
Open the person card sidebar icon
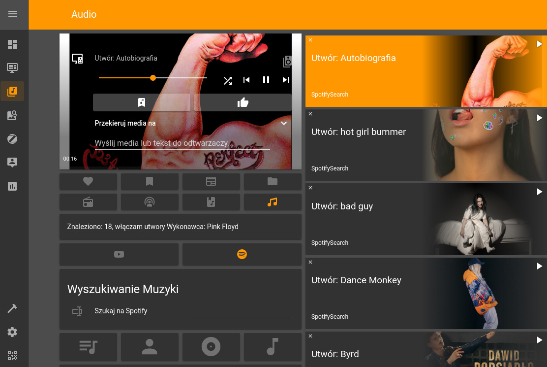(12, 163)
